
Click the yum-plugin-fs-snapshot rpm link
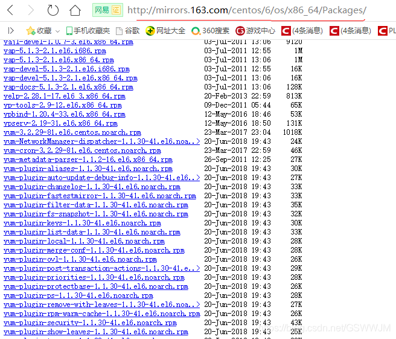tap(96, 214)
